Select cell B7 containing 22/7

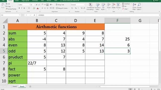pyautogui.click(x=37, y=63)
